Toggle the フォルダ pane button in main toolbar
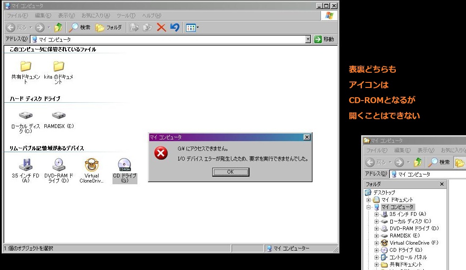The height and width of the screenshot is (270, 466). click(x=109, y=27)
